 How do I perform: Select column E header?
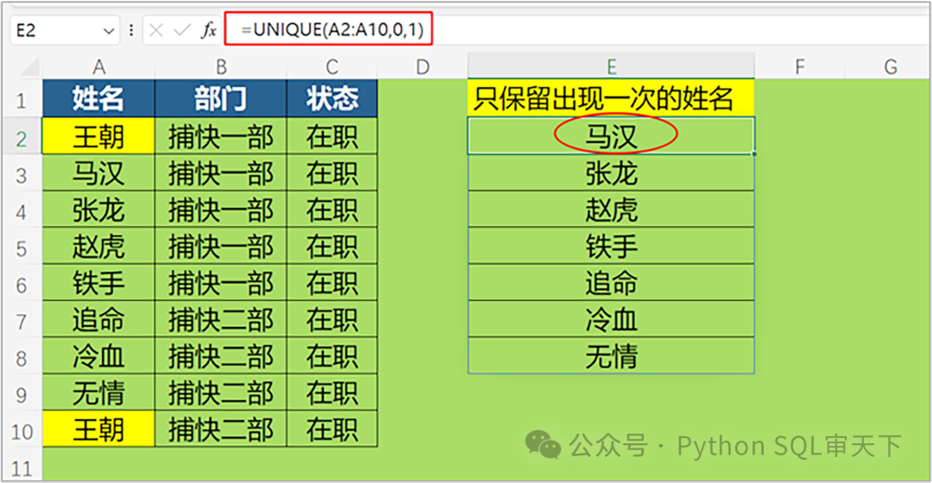pyautogui.click(x=611, y=66)
